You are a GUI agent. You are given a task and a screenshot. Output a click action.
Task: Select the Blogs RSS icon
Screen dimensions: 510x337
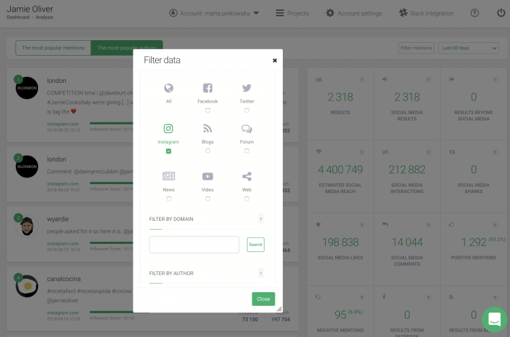[207, 128]
